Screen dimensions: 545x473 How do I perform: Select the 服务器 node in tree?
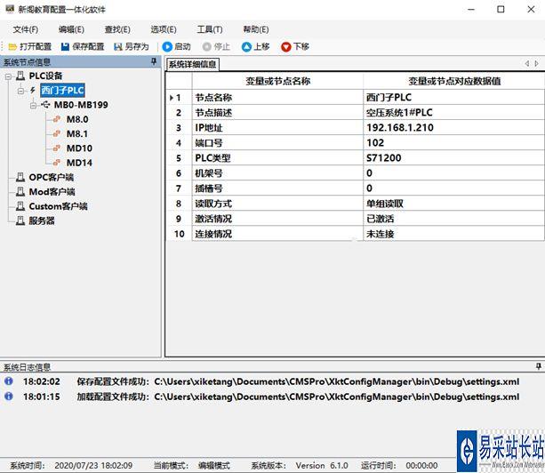(x=41, y=220)
